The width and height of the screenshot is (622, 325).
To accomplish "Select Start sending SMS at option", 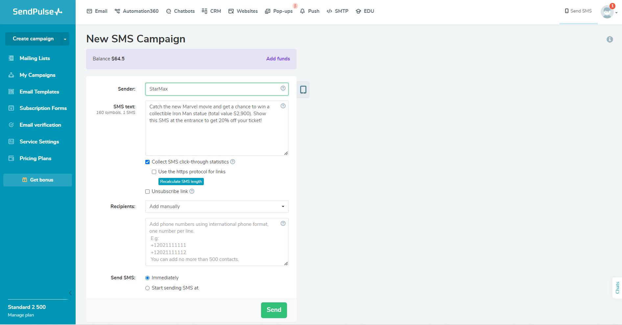I will [148, 288].
